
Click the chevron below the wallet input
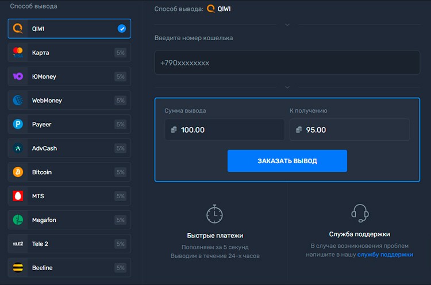287,87
